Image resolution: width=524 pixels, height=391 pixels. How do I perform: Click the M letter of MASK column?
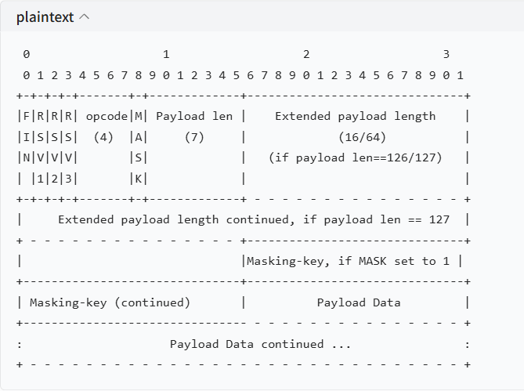pyautogui.click(x=139, y=116)
